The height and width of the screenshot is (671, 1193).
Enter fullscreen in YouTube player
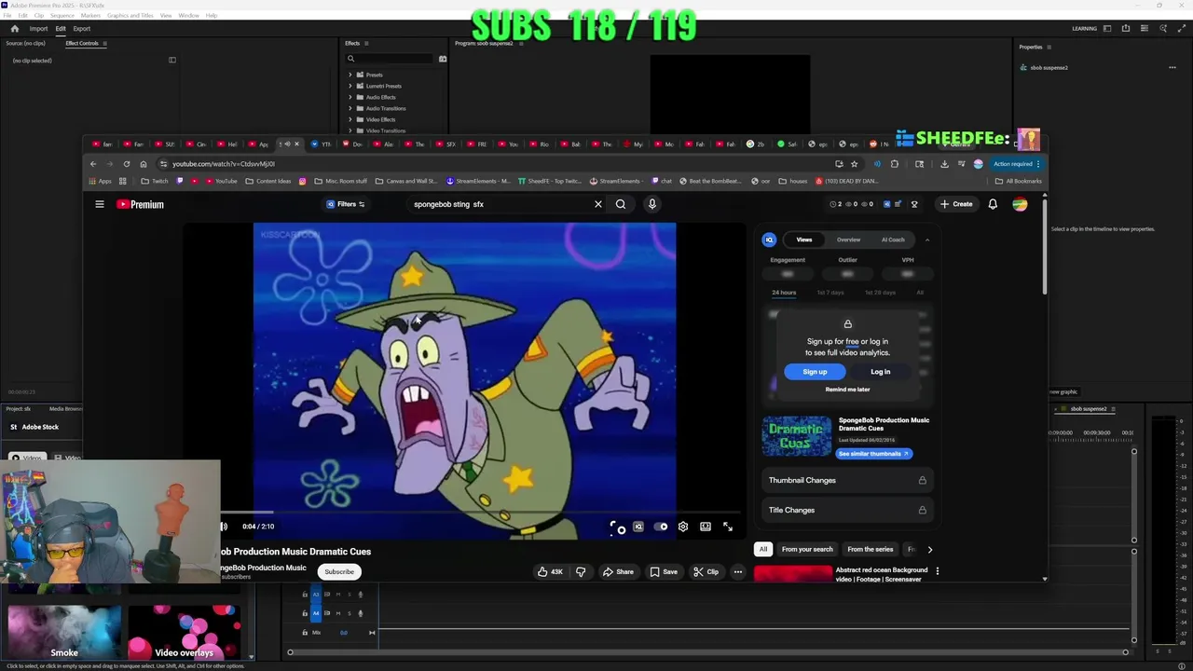728,527
